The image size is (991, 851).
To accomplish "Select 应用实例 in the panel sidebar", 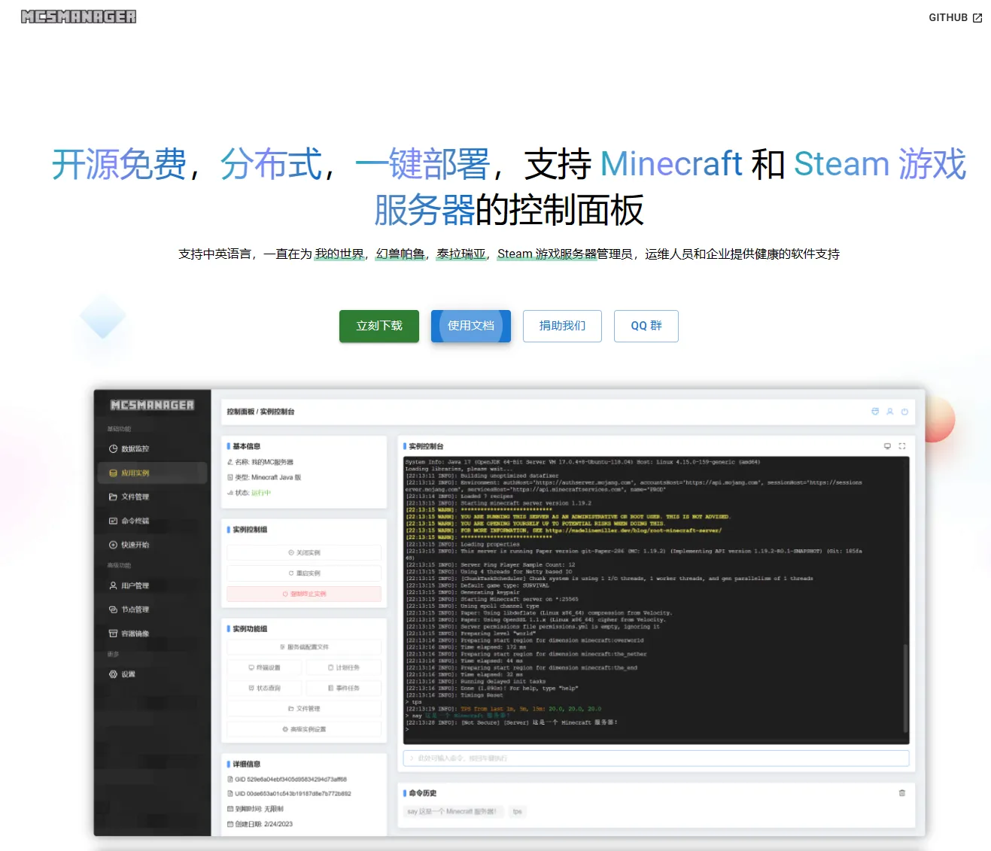I will [x=151, y=473].
